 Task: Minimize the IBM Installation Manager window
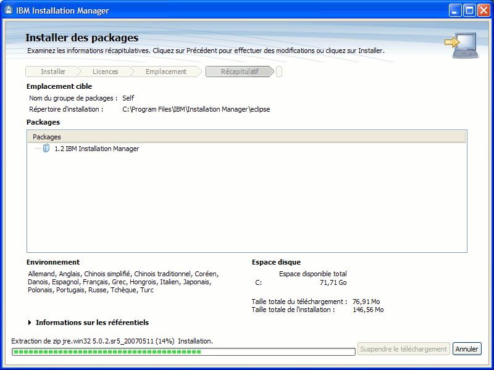tap(455, 10)
